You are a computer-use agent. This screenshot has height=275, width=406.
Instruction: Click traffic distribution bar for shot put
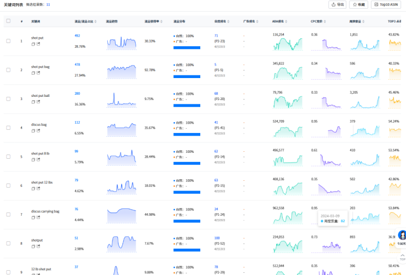click(x=187, y=47)
